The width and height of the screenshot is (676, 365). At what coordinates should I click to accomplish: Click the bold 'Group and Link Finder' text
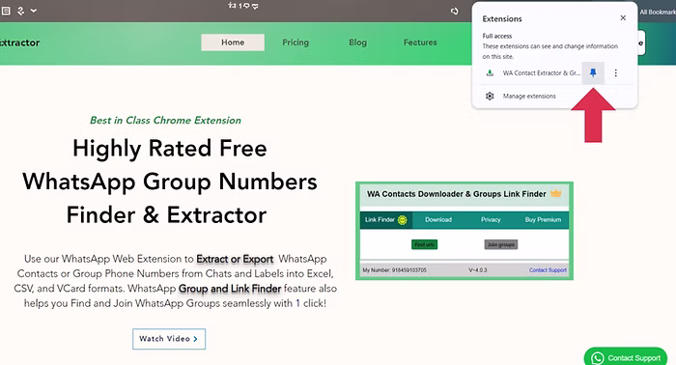230,289
